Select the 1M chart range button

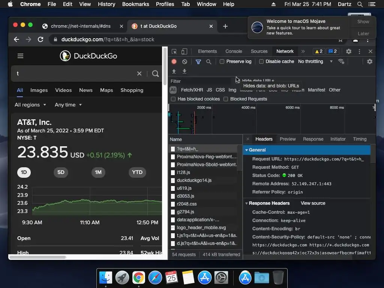pos(98,172)
